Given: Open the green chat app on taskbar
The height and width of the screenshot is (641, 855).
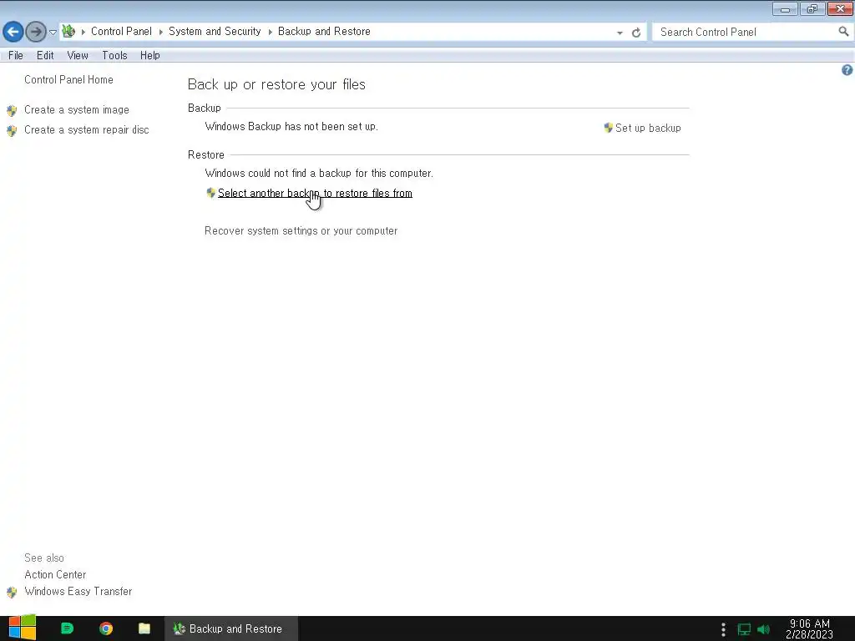Looking at the screenshot, I should pos(67,628).
